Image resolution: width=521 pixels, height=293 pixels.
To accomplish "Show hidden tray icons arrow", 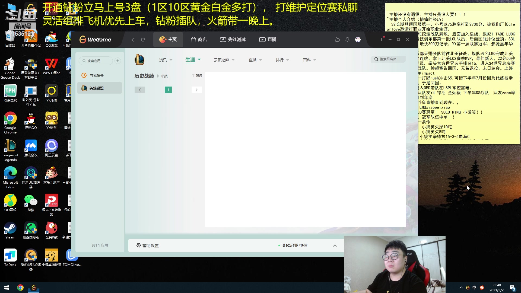I will click(461, 288).
